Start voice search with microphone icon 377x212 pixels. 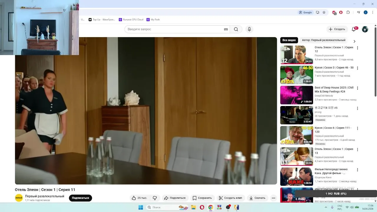pyautogui.click(x=249, y=29)
